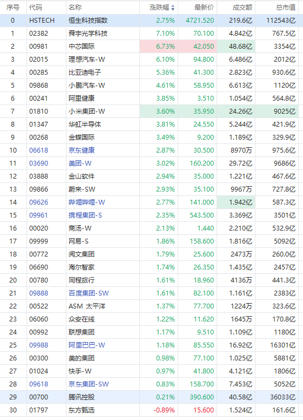Viewport: 303px width, 420px height.
Task: Open the 京东集团-SW stock link
Action: 89,384
